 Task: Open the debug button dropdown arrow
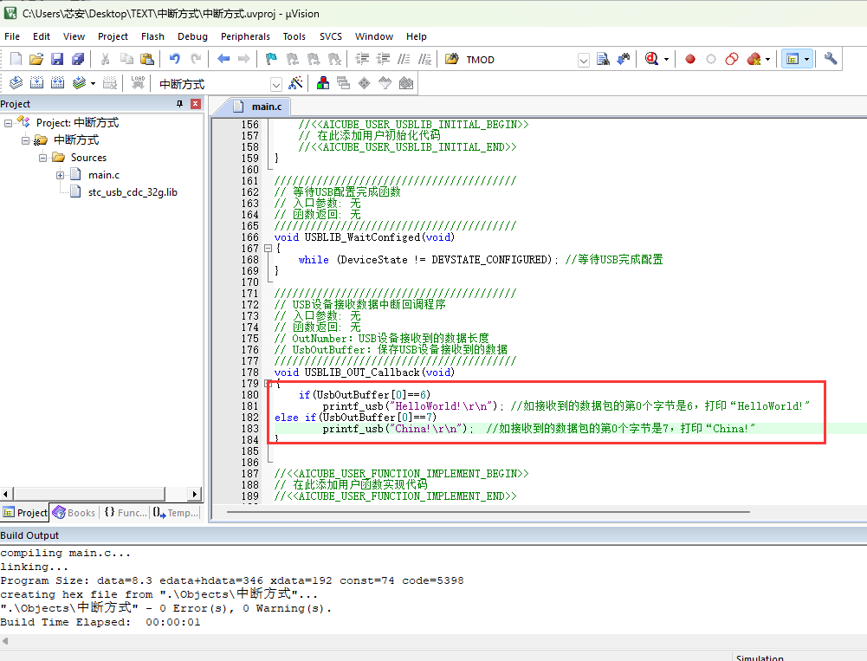pyautogui.click(x=666, y=59)
